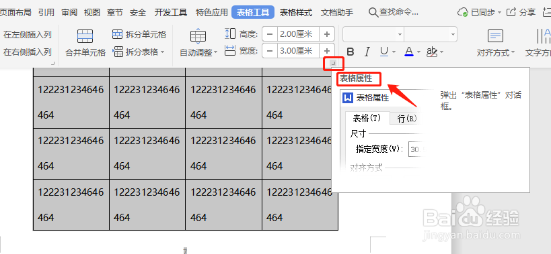The image size is (551, 254).
Task: Click the second-column cell in the bottom table row
Action: [x=147, y=204]
